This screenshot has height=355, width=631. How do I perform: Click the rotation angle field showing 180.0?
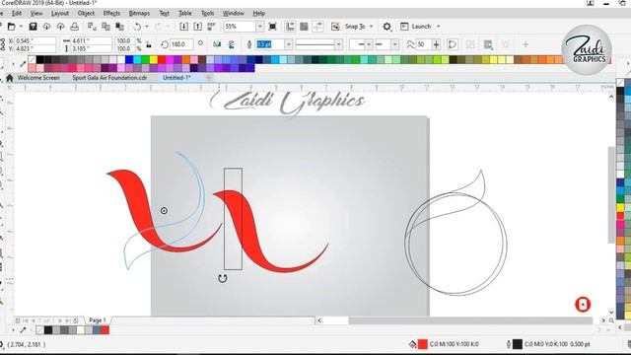point(181,44)
